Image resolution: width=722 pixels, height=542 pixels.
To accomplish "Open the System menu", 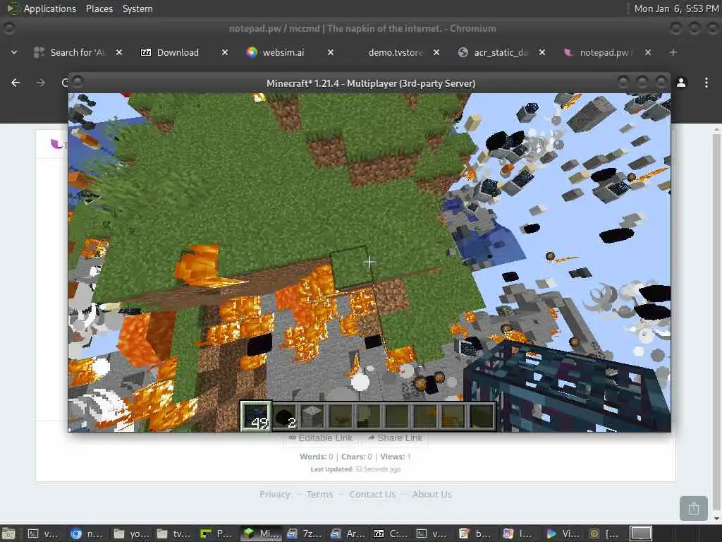I will 137,8.
